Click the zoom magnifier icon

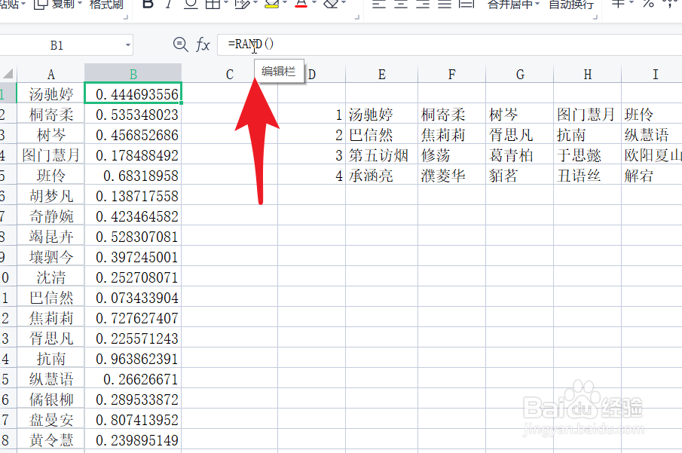click(x=180, y=44)
